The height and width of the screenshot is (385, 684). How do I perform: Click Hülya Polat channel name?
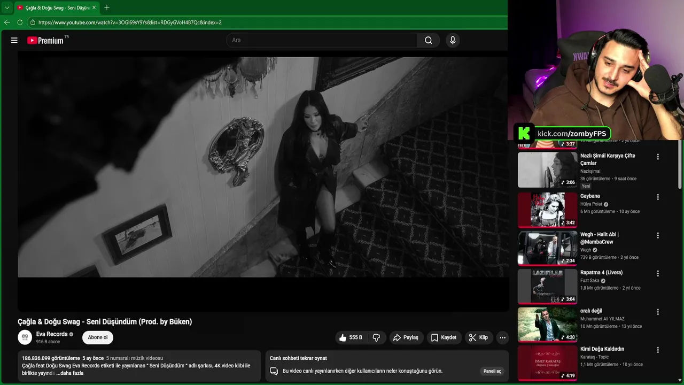click(x=591, y=204)
